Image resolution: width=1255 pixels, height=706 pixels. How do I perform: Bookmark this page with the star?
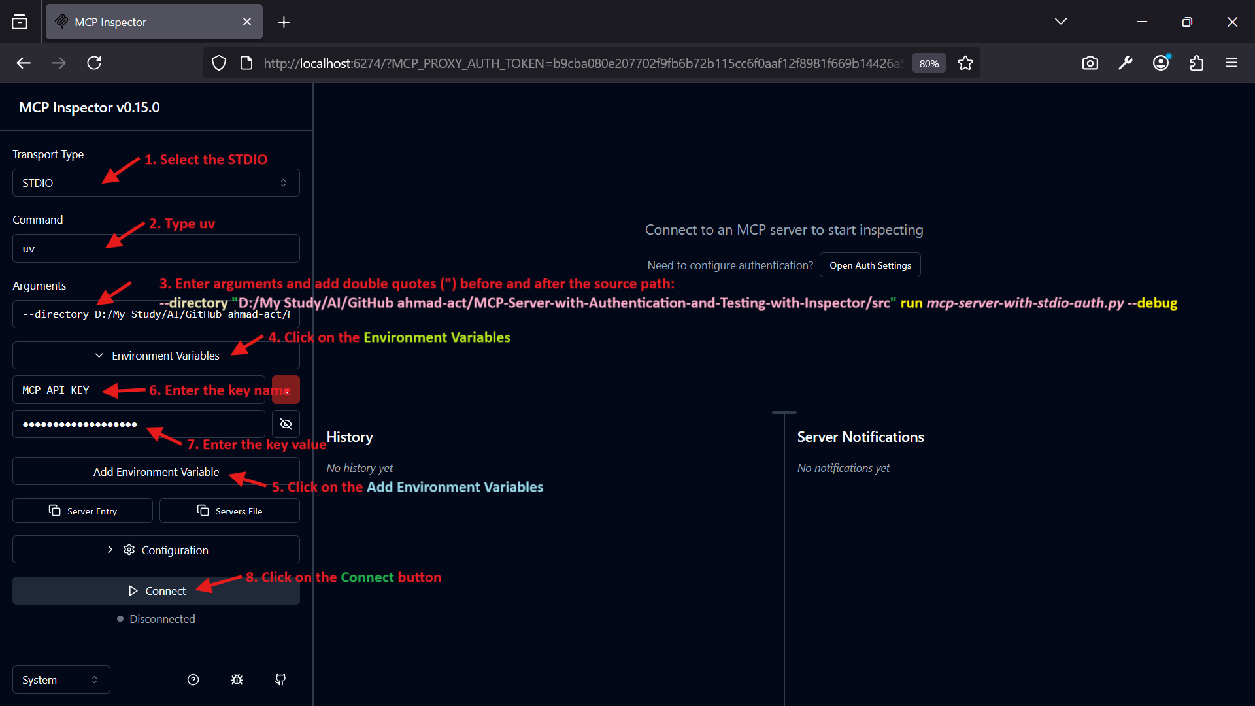(x=965, y=63)
